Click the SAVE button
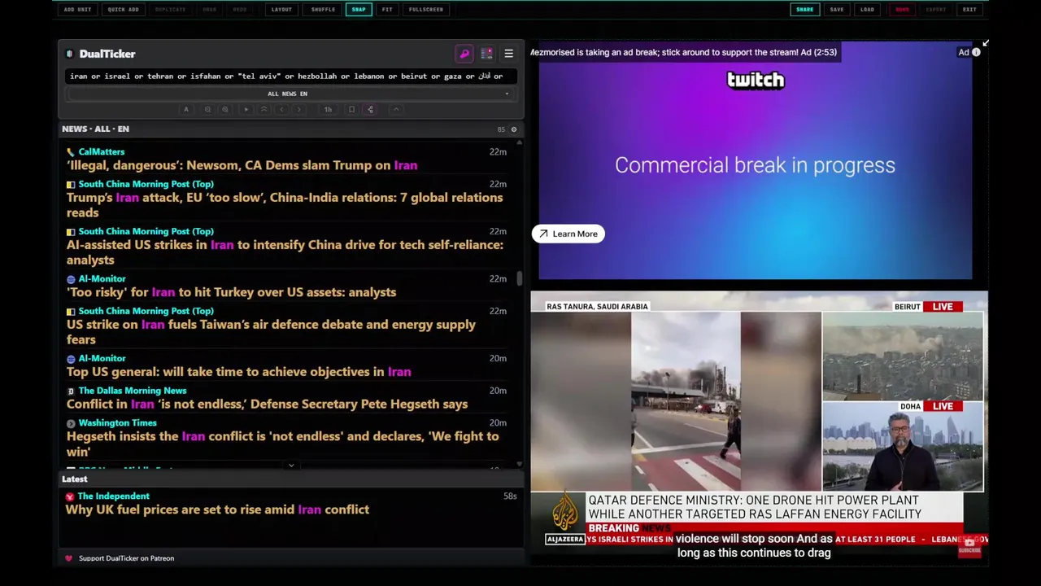Image resolution: width=1041 pixels, height=586 pixels. tap(837, 10)
